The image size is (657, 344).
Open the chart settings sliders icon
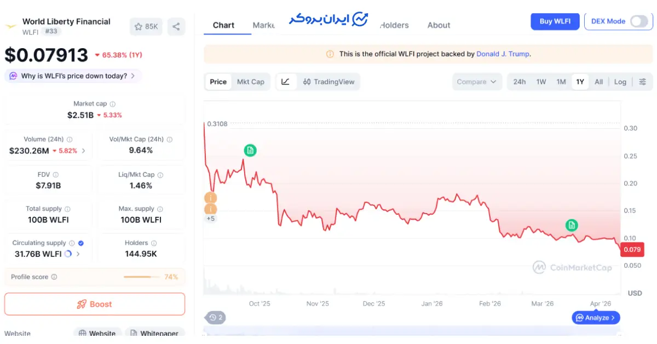click(642, 82)
